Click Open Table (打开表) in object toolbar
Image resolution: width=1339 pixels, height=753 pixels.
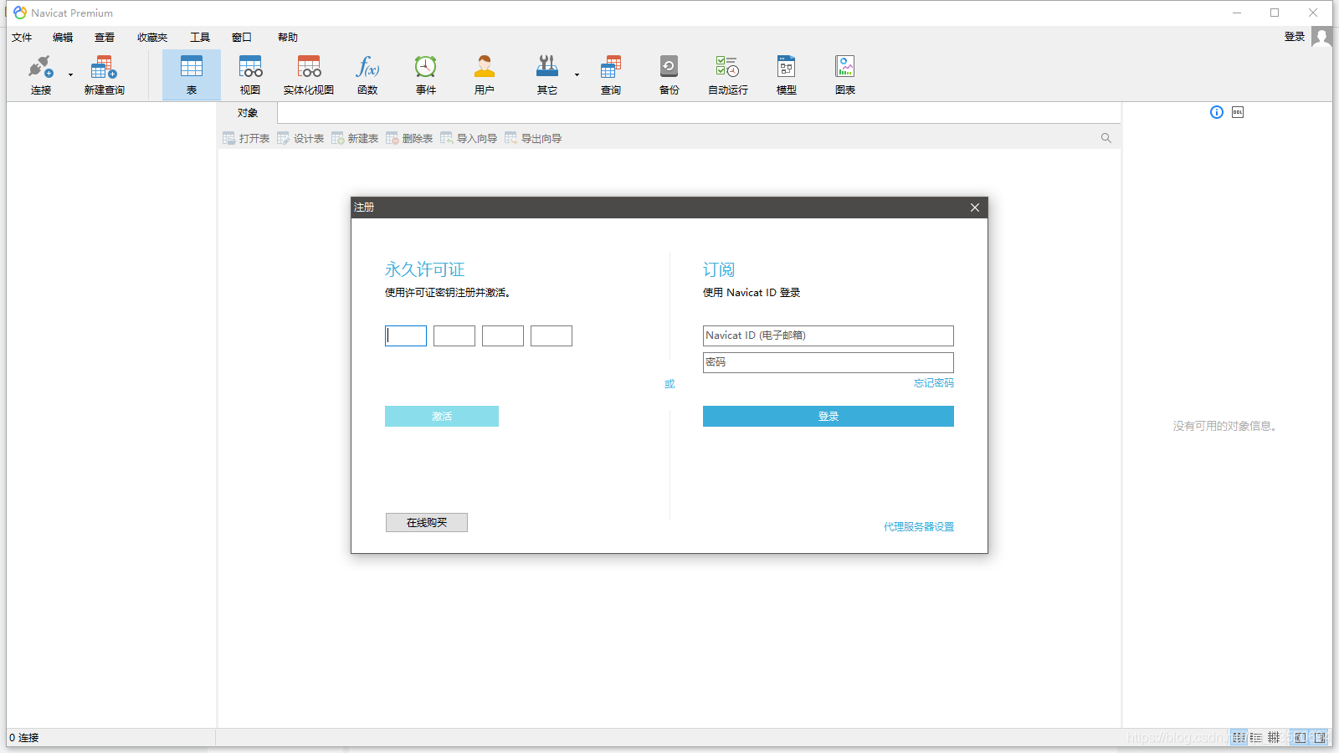(x=246, y=138)
